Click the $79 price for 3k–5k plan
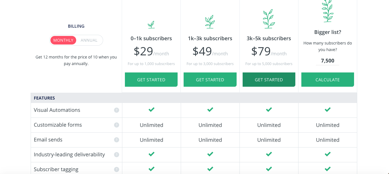 pyautogui.click(x=261, y=51)
